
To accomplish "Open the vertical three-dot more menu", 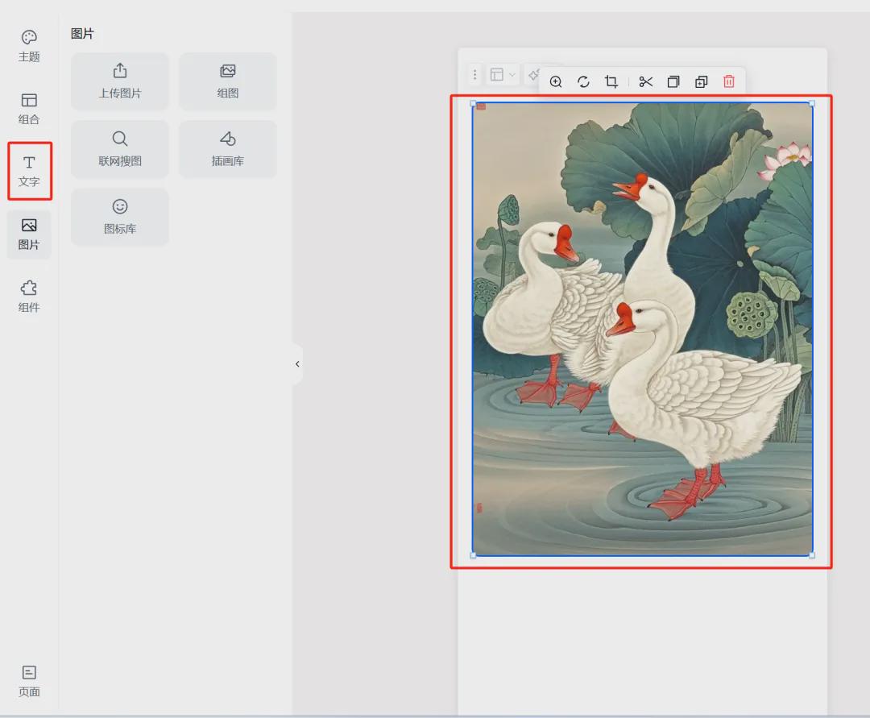I will click(474, 74).
